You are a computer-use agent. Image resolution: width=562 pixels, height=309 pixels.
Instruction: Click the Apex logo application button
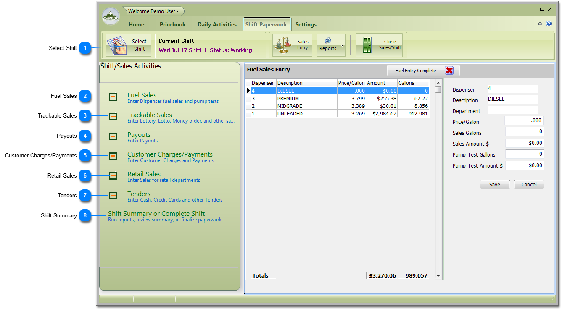(111, 17)
